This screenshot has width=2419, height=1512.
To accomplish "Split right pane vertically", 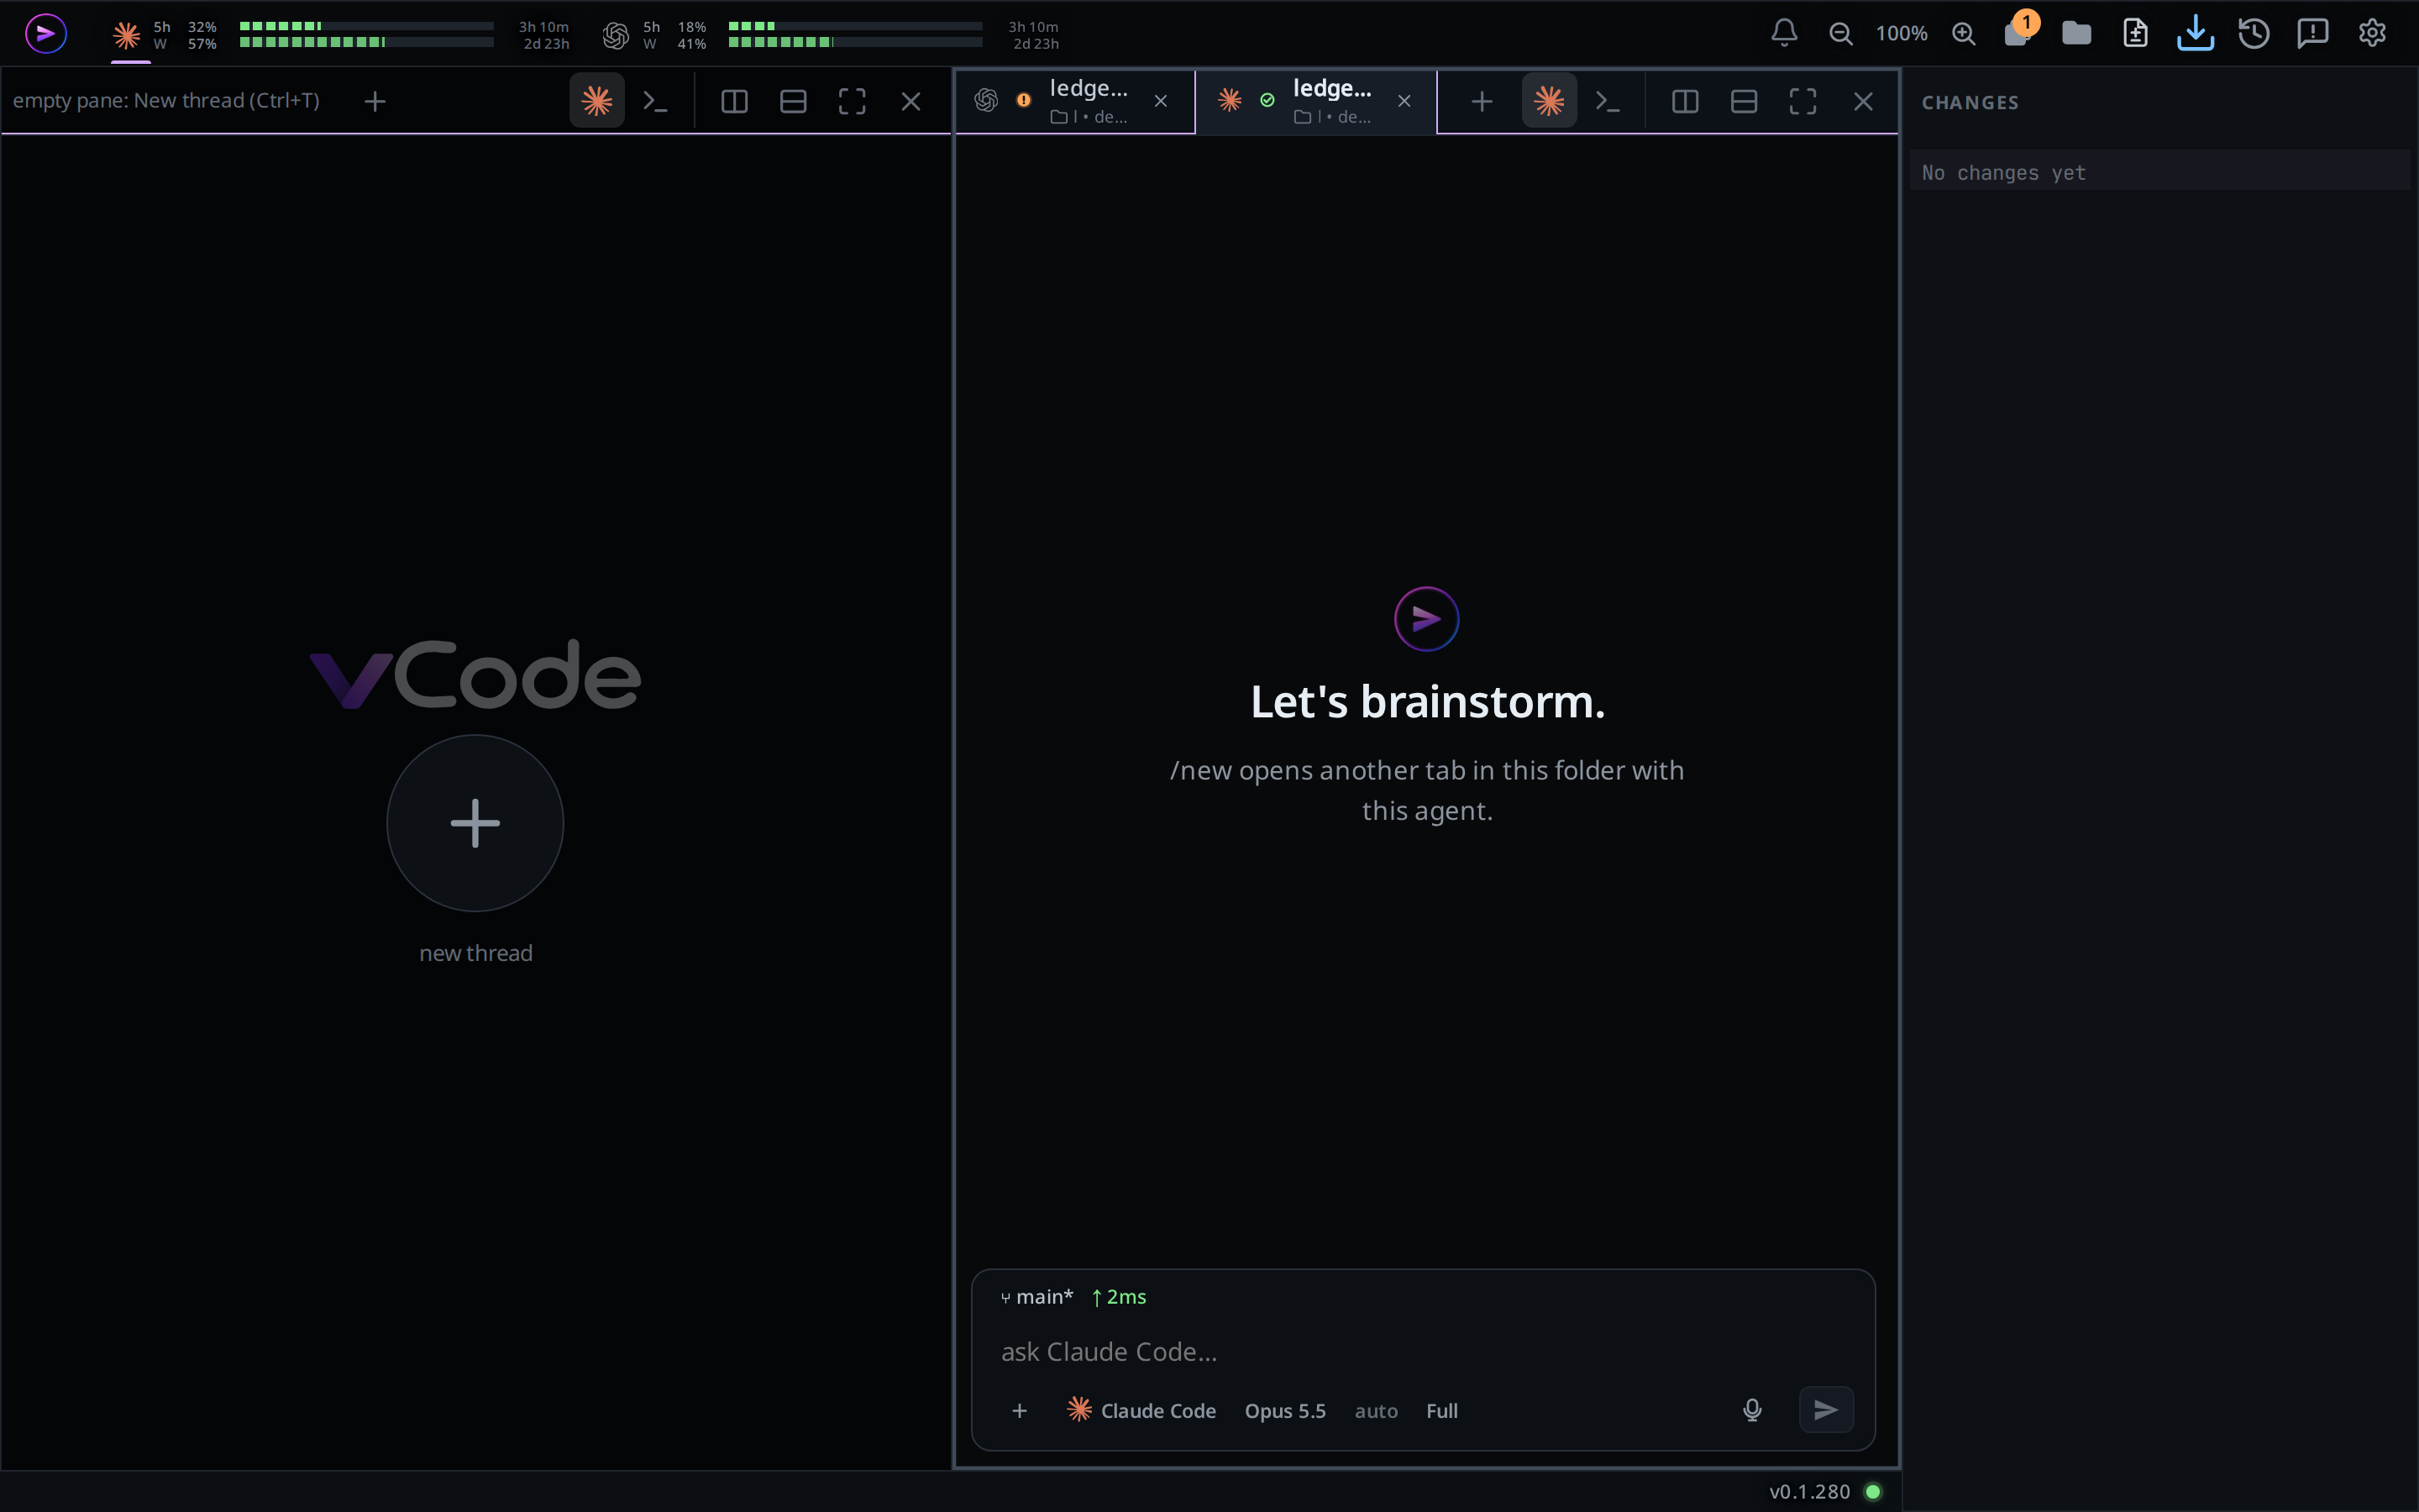I will [1685, 101].
